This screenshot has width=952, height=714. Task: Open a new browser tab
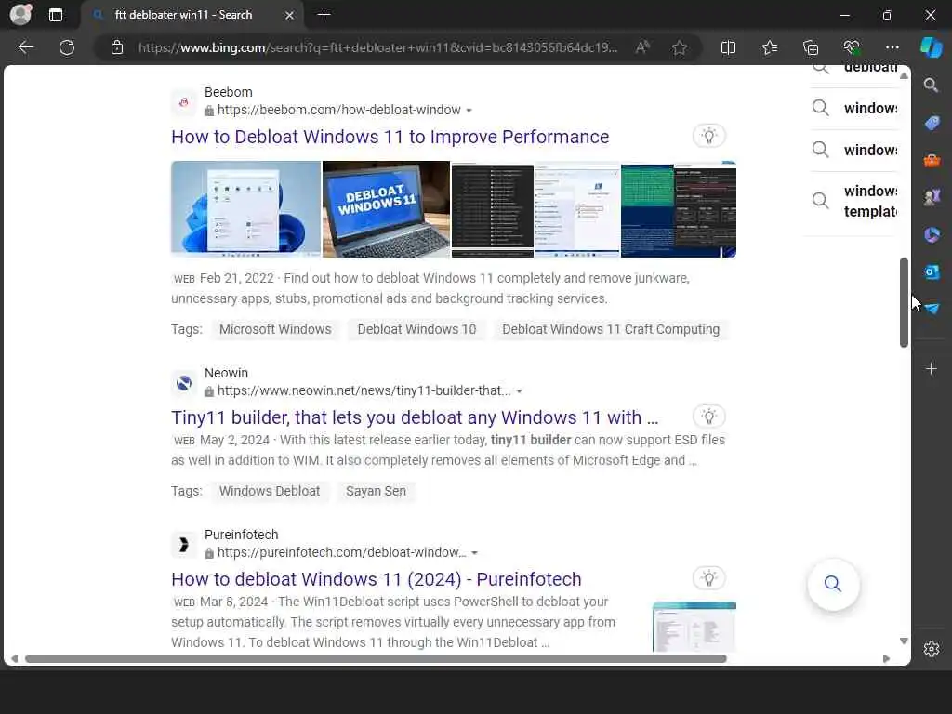pos(324,15)
